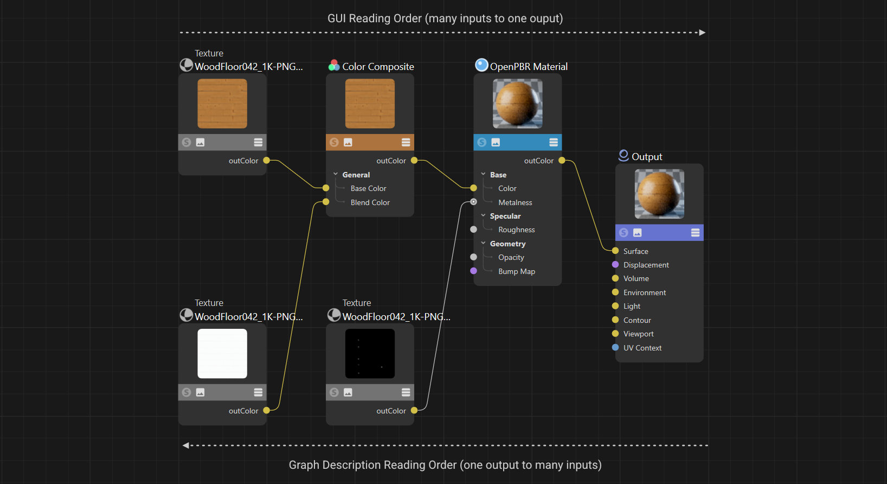Click the solo S icon on Color Composite node
The image size is (887, 484).
334,142
